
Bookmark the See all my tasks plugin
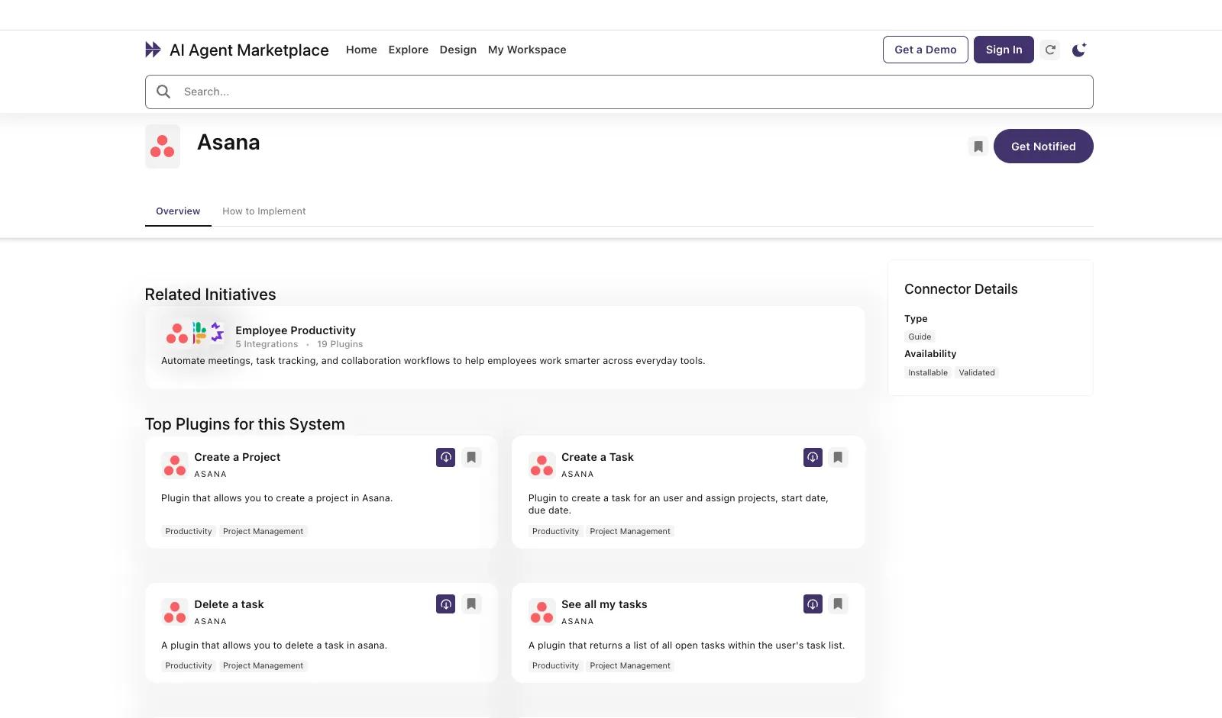(x=838, y=604)
